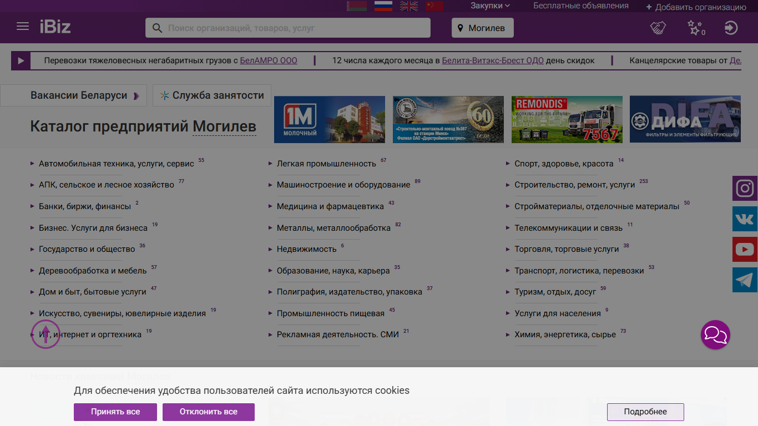Open the Могилев city selector
The width and height of the screenshot is (758, 426).
pos(482,28)
